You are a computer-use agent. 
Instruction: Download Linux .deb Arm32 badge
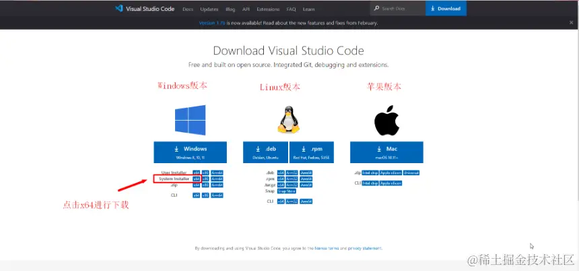(x=292, y=173)
